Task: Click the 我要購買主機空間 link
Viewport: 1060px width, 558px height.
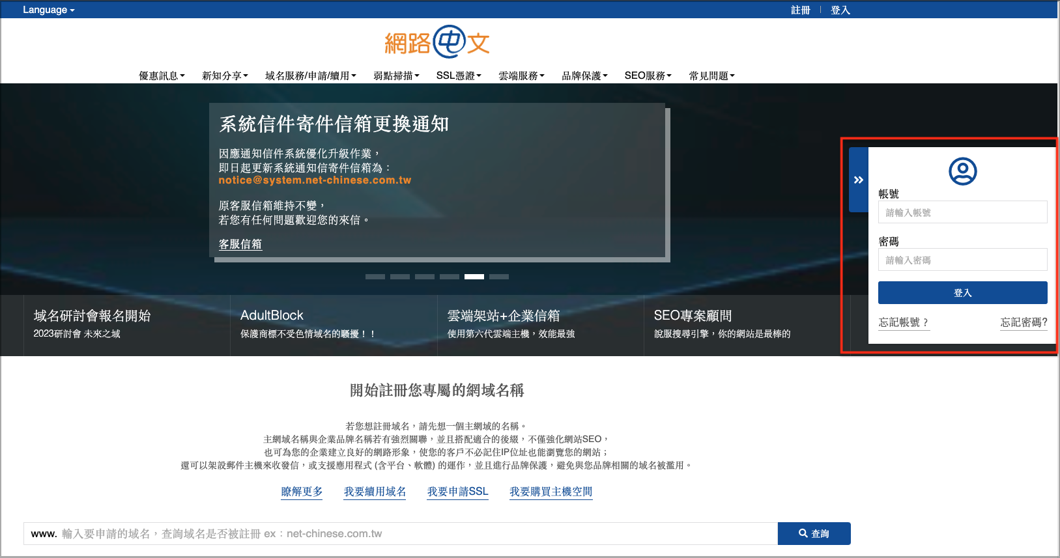Action: pyautogui.click(x=551, y=492)
